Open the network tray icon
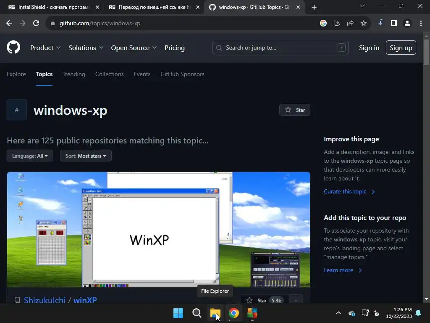430x323 pixels. tap(365, 313)
